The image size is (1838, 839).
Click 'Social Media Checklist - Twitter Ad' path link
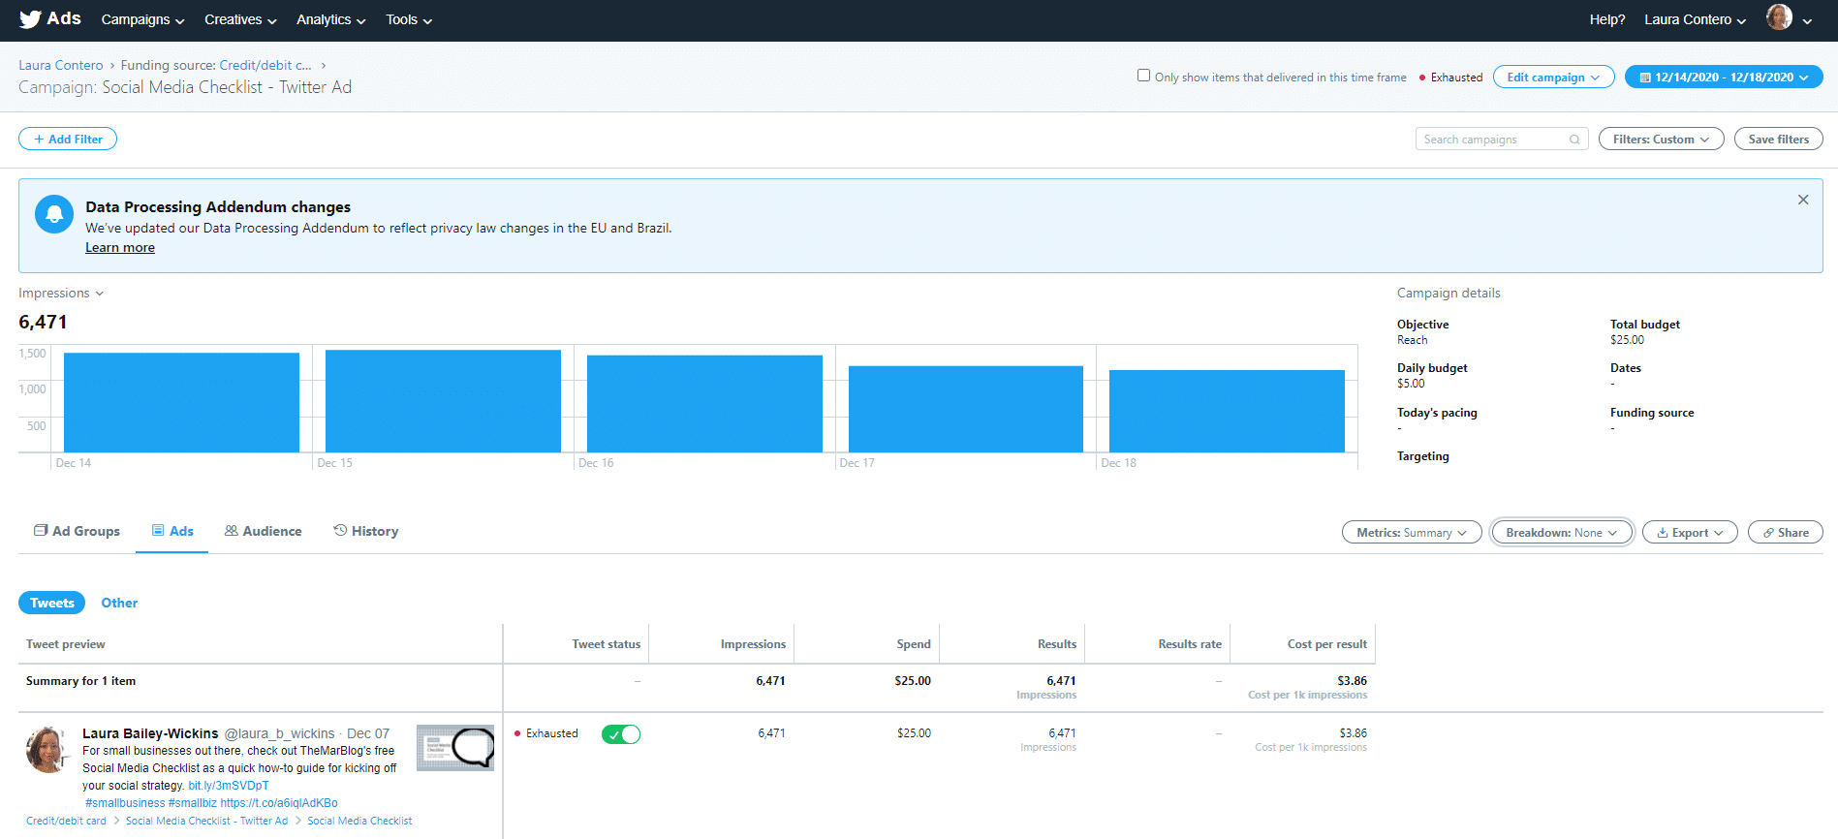click(x=206, y=821)
